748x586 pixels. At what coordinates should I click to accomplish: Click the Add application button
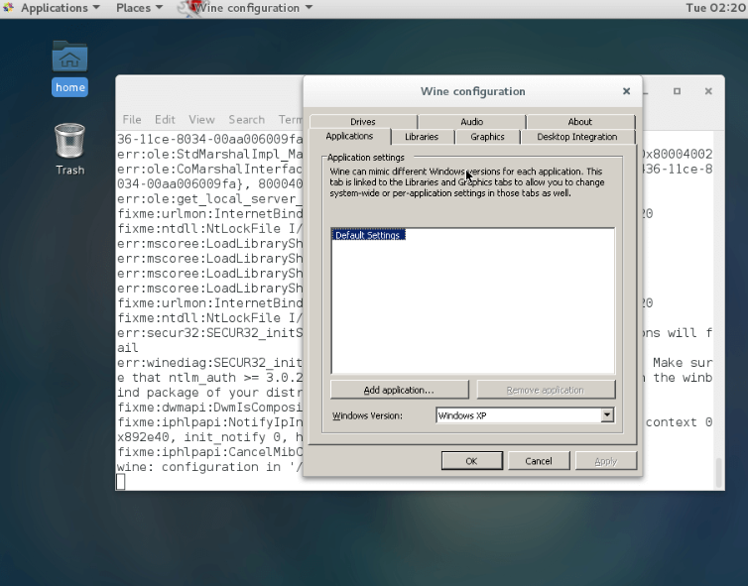pyautogui.click(x=399, y=390)
